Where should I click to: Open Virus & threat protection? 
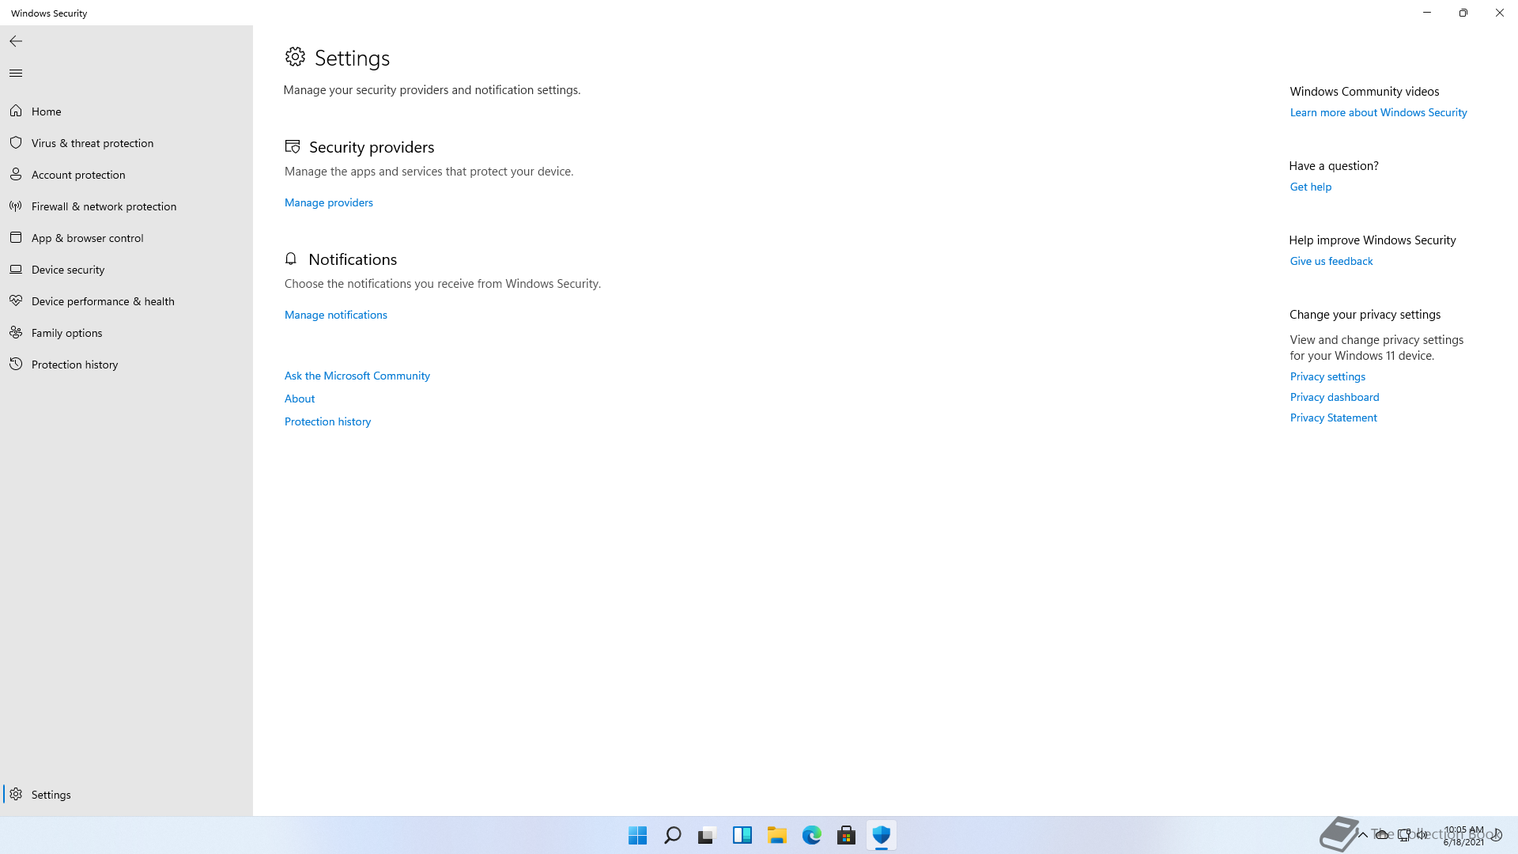tap(126, 143)
